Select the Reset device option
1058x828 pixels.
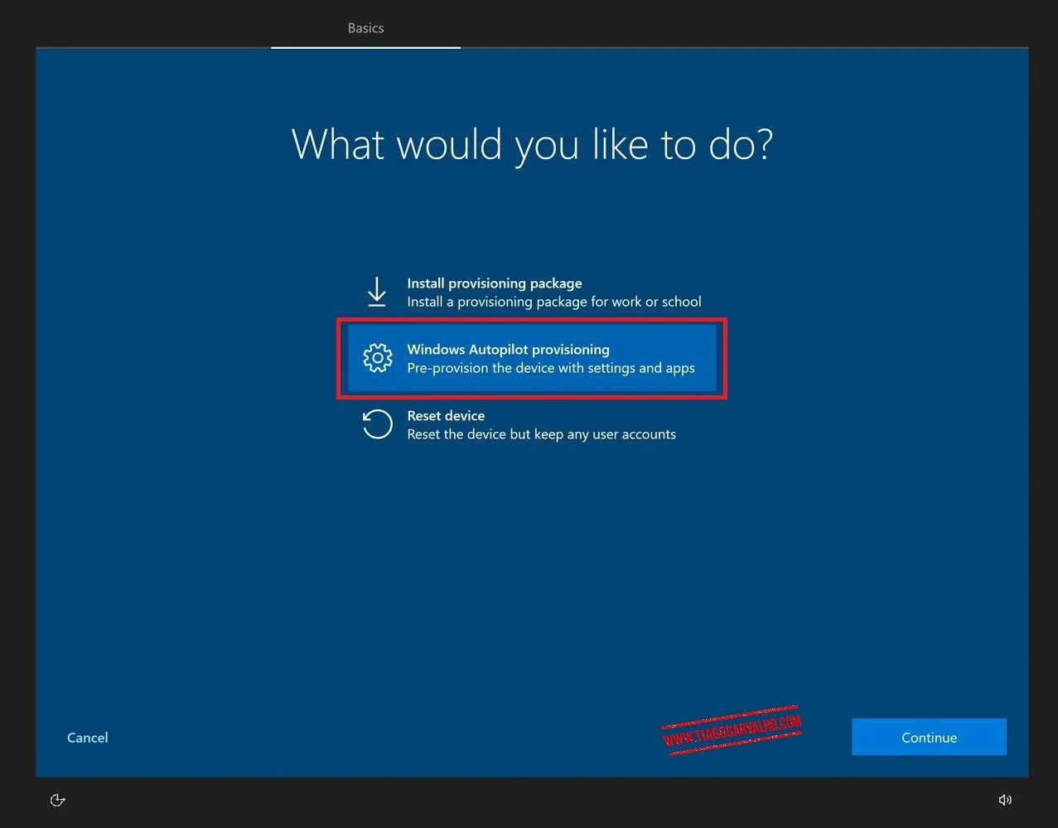532,424
